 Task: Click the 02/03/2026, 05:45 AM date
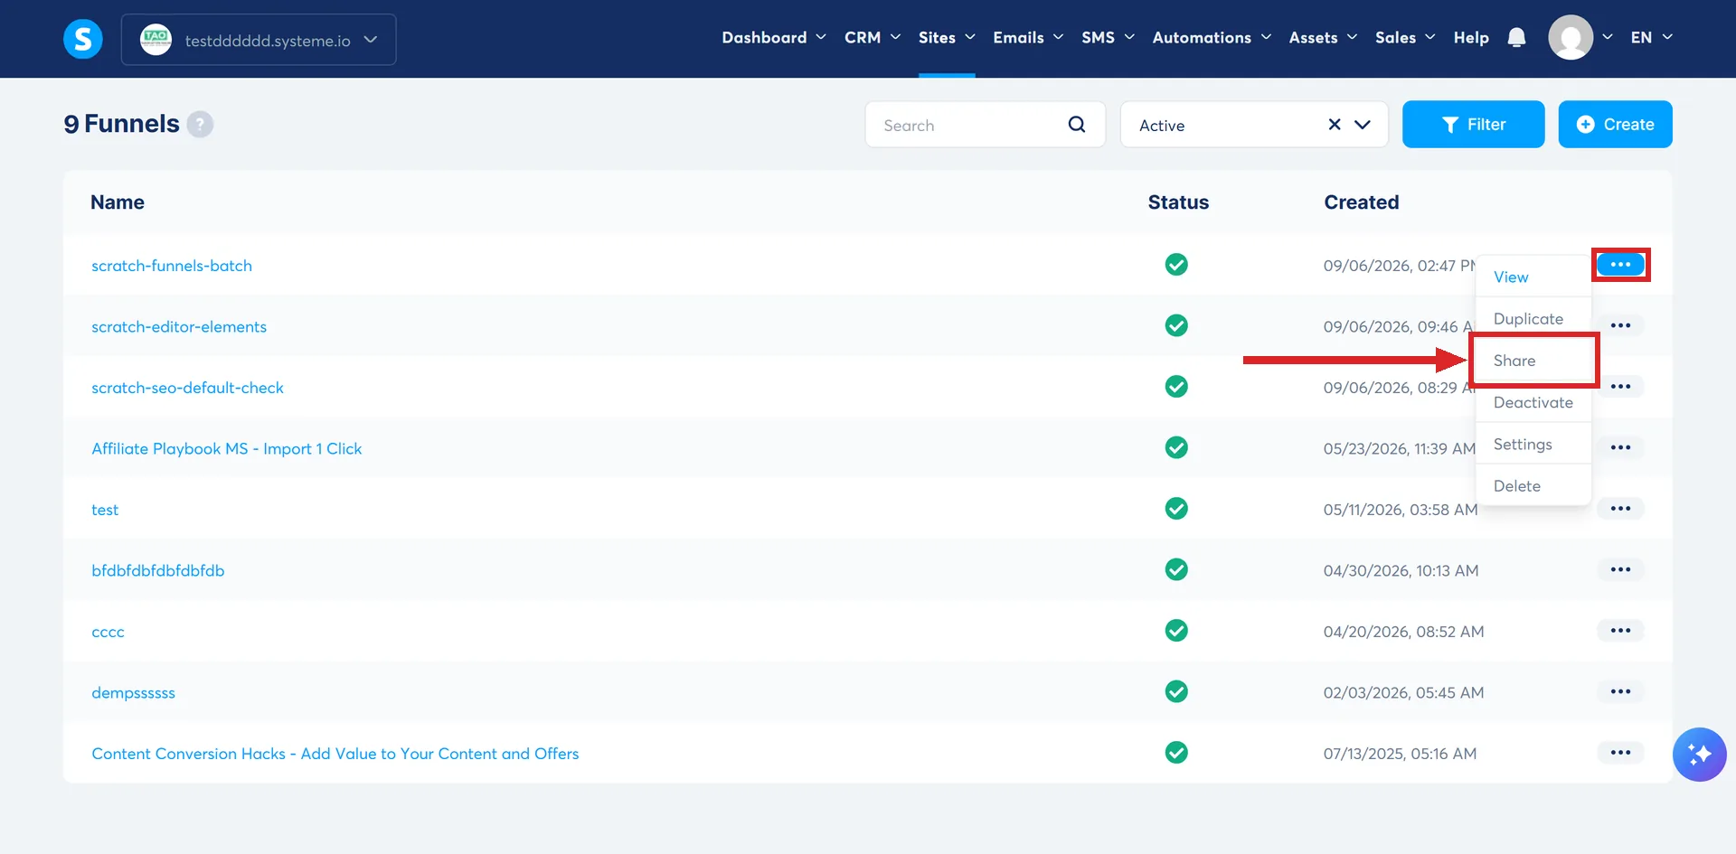[1403, 692]
